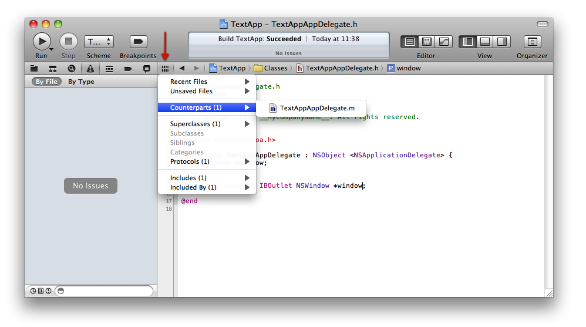Show the Project navigator
This screenshot has width=586, height=327.
[x=34, y=68]
